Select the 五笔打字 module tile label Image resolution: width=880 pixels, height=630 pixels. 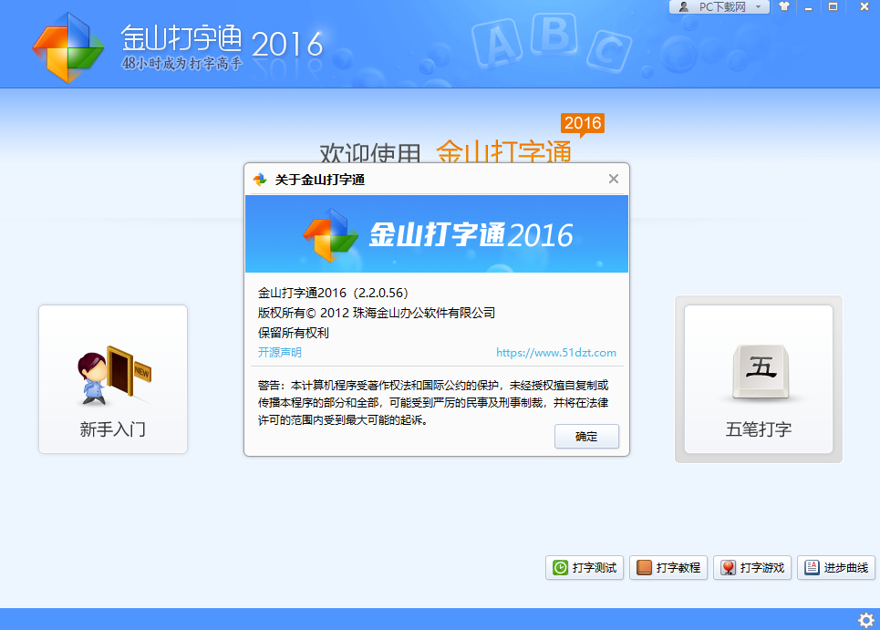(x=758, y=429)
